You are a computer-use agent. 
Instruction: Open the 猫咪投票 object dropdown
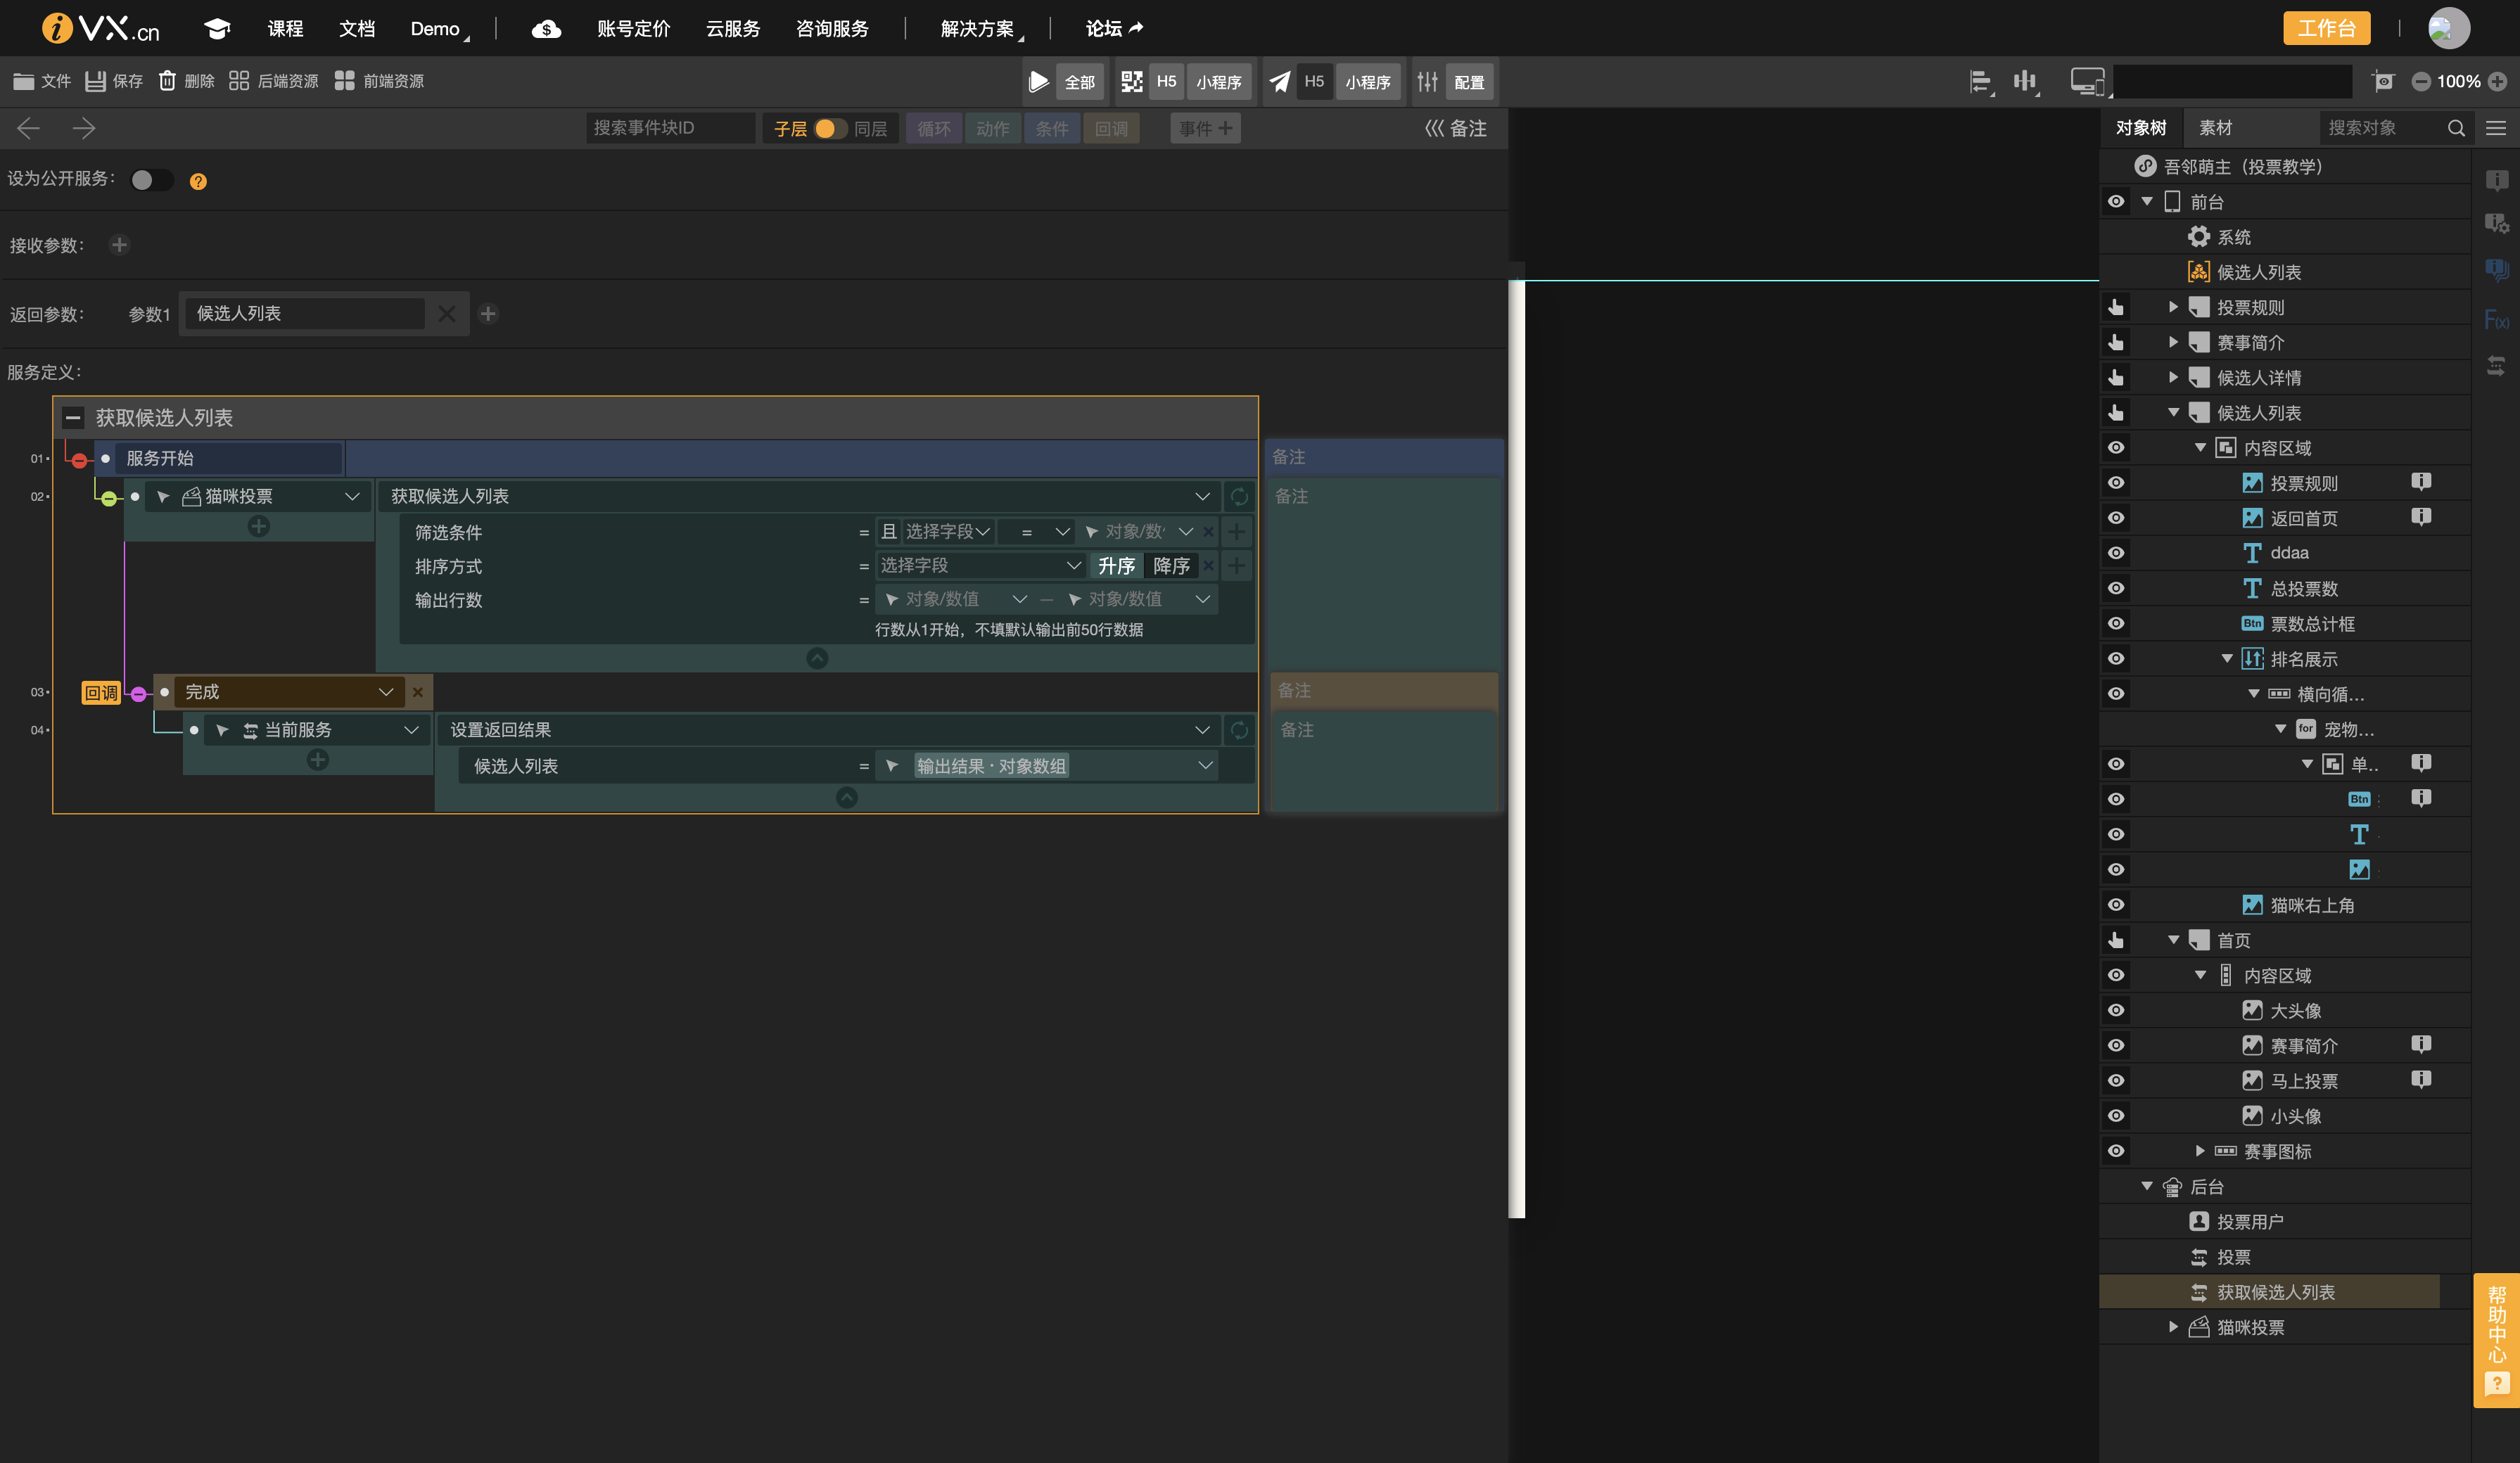352,497
